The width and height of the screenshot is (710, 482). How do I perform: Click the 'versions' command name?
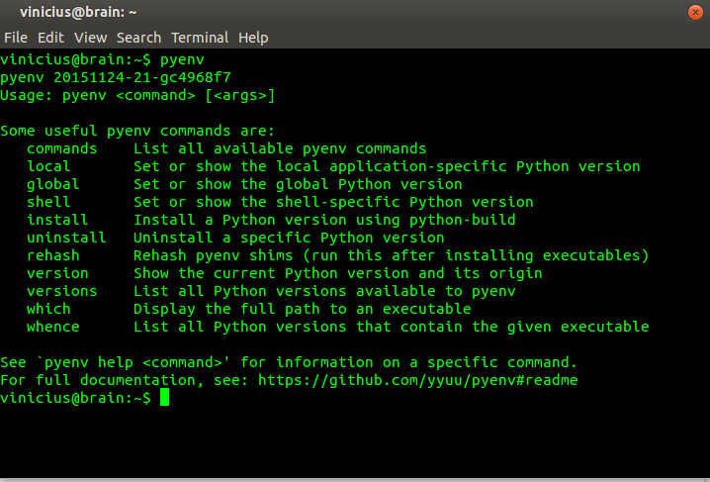click(61, 291)
